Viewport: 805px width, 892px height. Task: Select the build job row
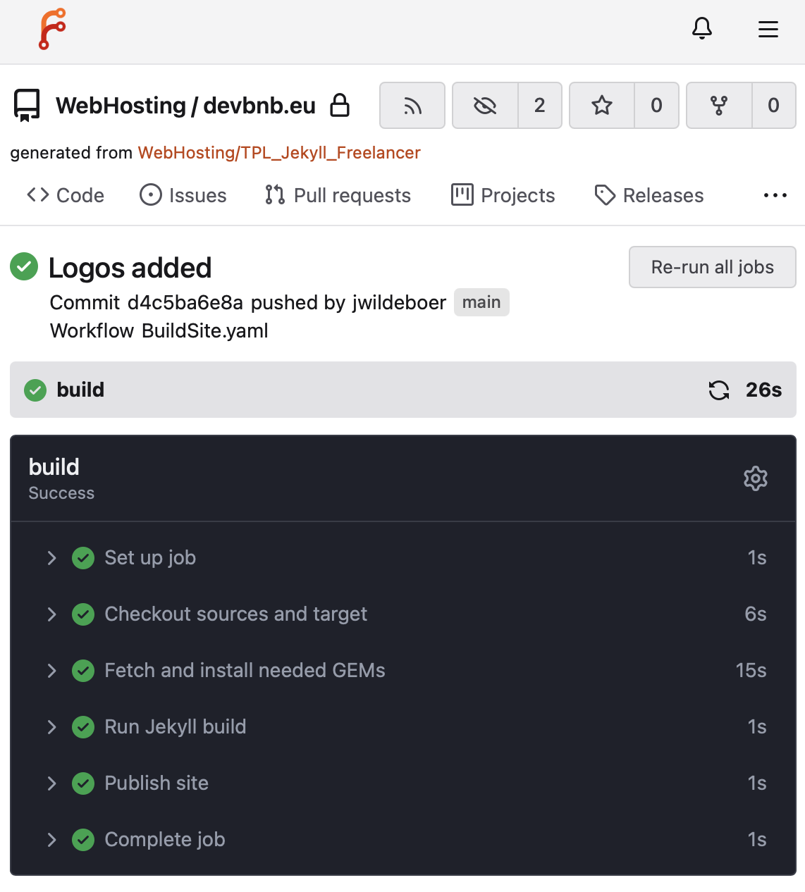(403, 390)
